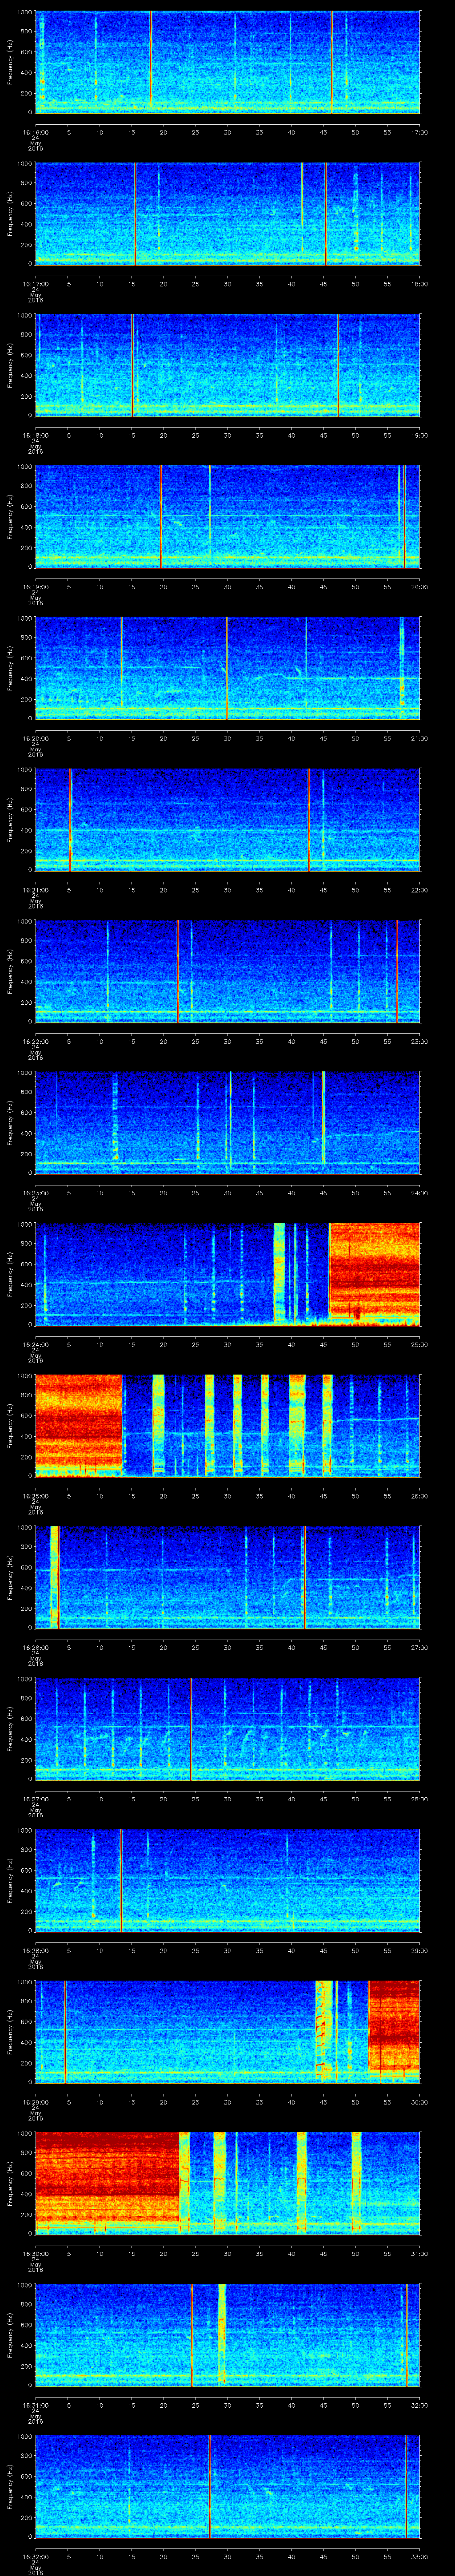
Task: Select the "16:19:00" time axis label
Action: point(36,586)
